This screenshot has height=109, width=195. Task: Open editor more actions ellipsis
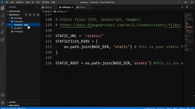[x=192, y=7]
